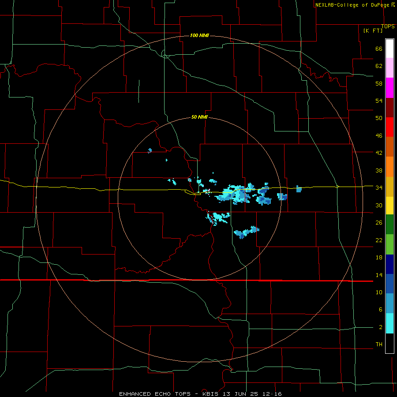
Task: Click the TOPS legend title
Action: (388, 26)
